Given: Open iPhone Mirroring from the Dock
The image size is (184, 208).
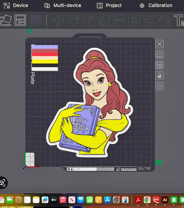Looking at the screenshot, I should tap(125, 200).
